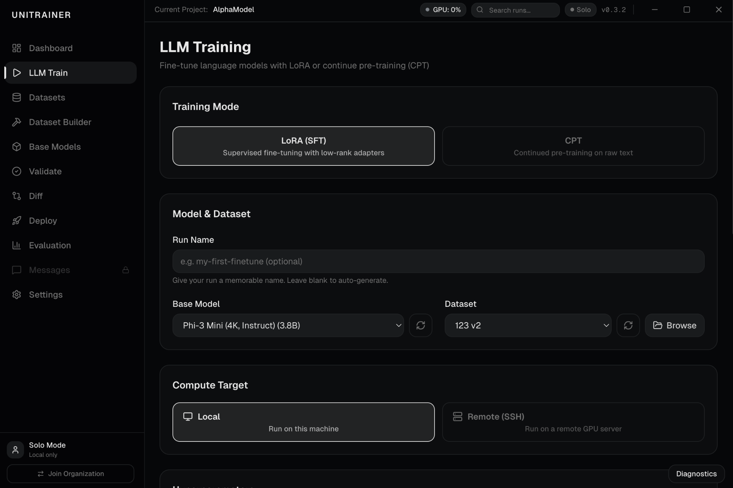Click the Dataset Builder hammer icon
The image size is (733, 488).
16,122
